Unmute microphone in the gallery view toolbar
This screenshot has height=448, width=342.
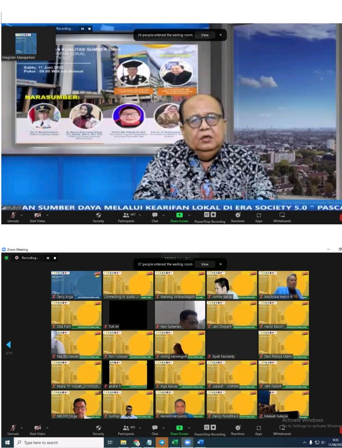pyautogui.click(x=13, y=430)
